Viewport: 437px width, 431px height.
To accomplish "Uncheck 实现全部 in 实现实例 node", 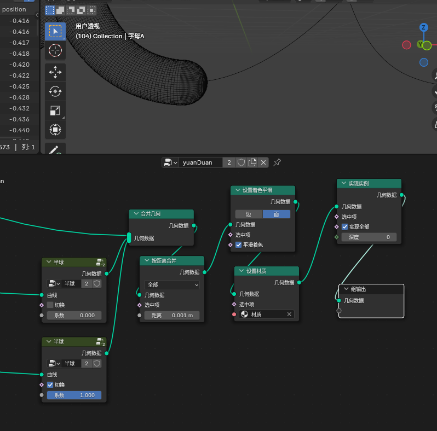I will (345, 226).
